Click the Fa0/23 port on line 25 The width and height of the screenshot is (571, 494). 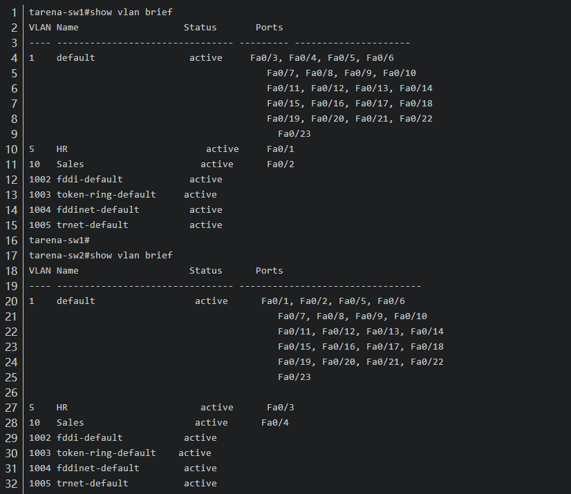294,377
